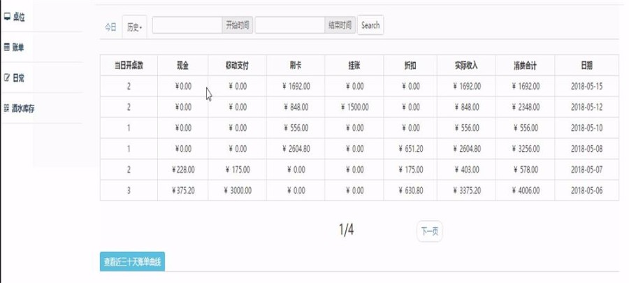The height and width of the screenshot is (283, 629).
Task: Go to next page with 下一页
Action: (x=430, y=231)
